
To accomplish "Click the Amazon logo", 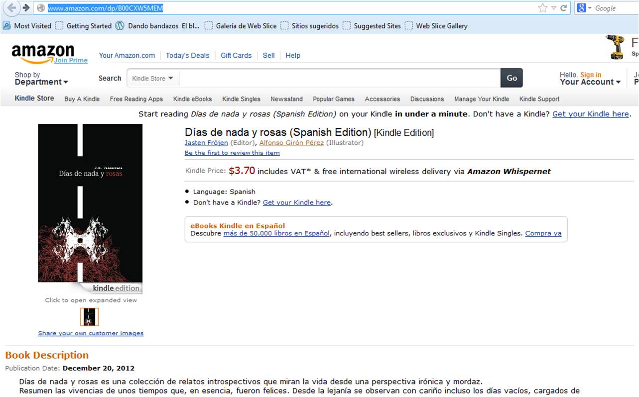I will click(x=43, y=53).
